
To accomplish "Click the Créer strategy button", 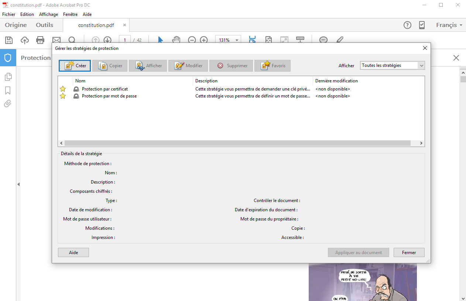I will pyautogui.click(x=75, y=66).
